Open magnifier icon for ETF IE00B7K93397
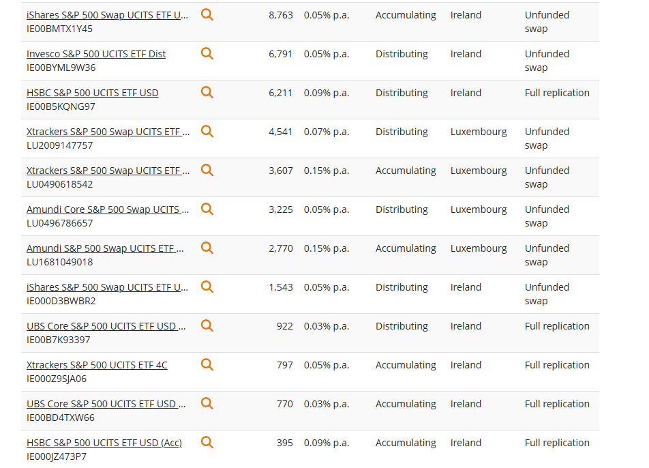649x468 pixels. (x=207, y=326)
